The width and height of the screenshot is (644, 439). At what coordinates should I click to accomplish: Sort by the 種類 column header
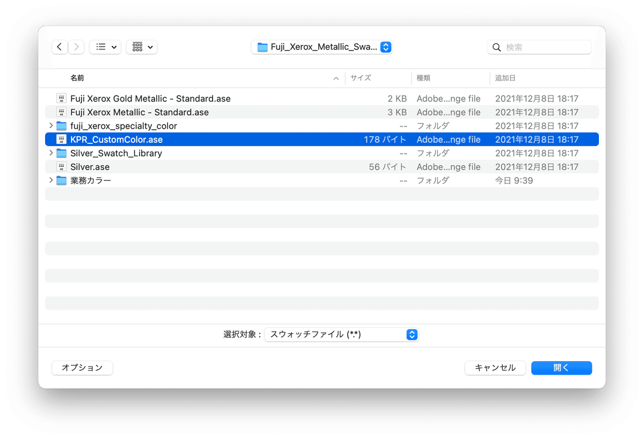tap(423, 78)
